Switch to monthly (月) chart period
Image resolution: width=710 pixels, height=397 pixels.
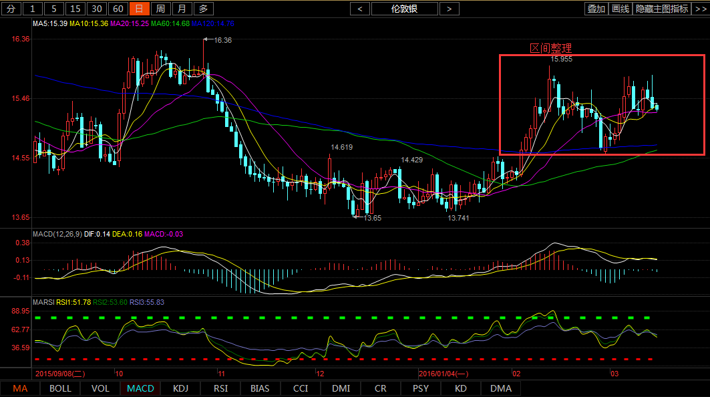181,9
